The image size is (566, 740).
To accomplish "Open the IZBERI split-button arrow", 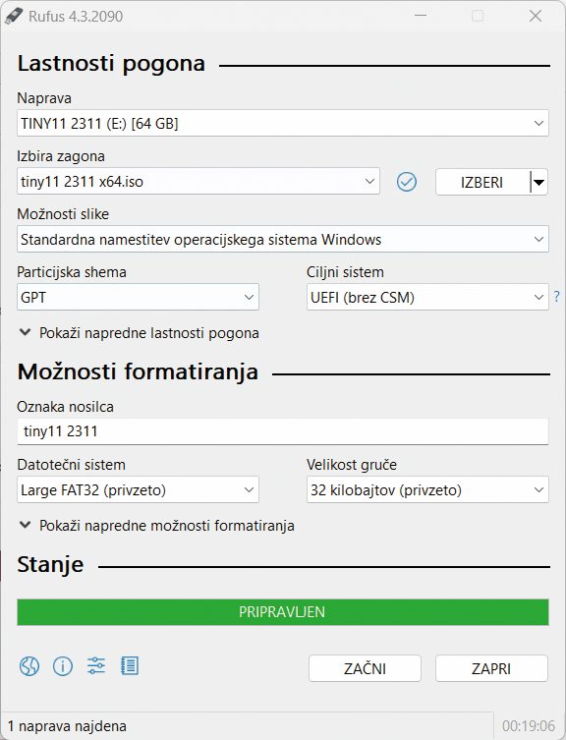I will click(x=538, y=182).
